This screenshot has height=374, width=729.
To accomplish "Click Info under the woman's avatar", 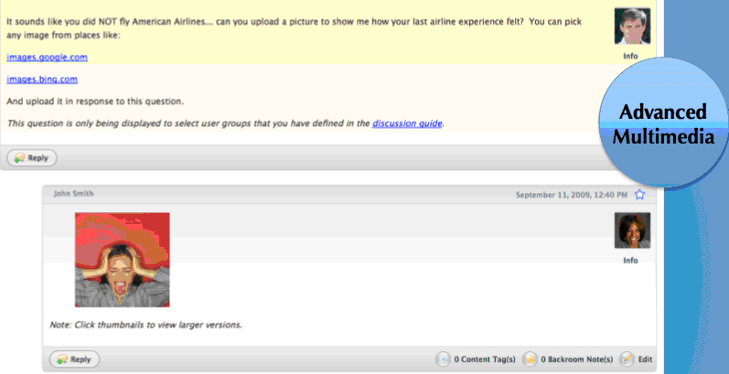I will click(630, 261).
